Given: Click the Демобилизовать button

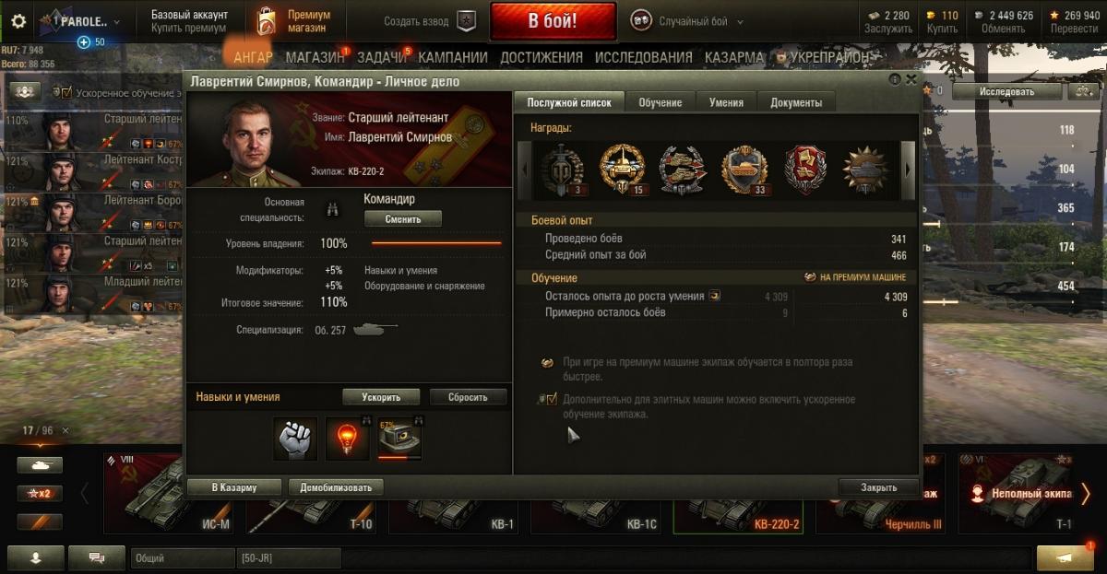Looking at the screenshot, I should (x=336, y=487).
